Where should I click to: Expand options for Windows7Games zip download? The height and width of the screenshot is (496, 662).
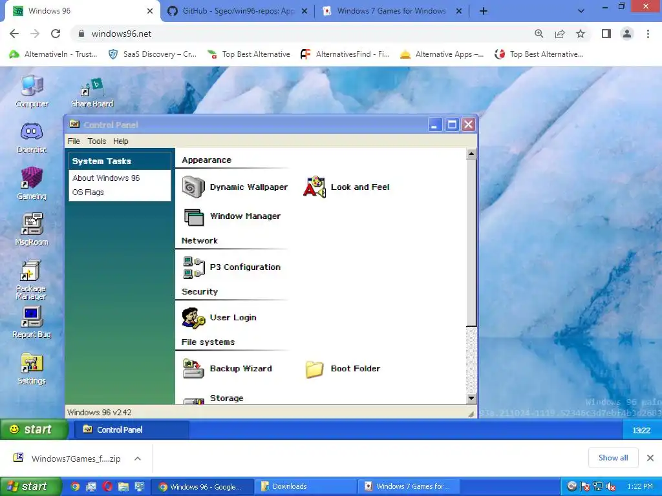(x=138, y=459)
